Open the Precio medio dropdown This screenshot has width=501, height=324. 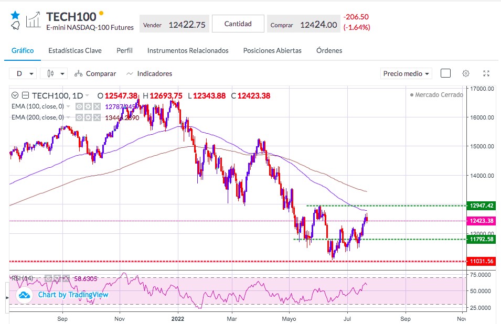[406, 74]
